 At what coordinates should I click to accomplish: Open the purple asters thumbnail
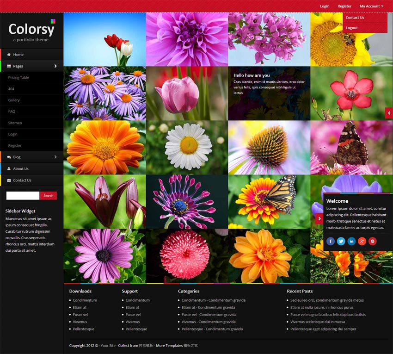pyautogui.click(x=104, y=93)
